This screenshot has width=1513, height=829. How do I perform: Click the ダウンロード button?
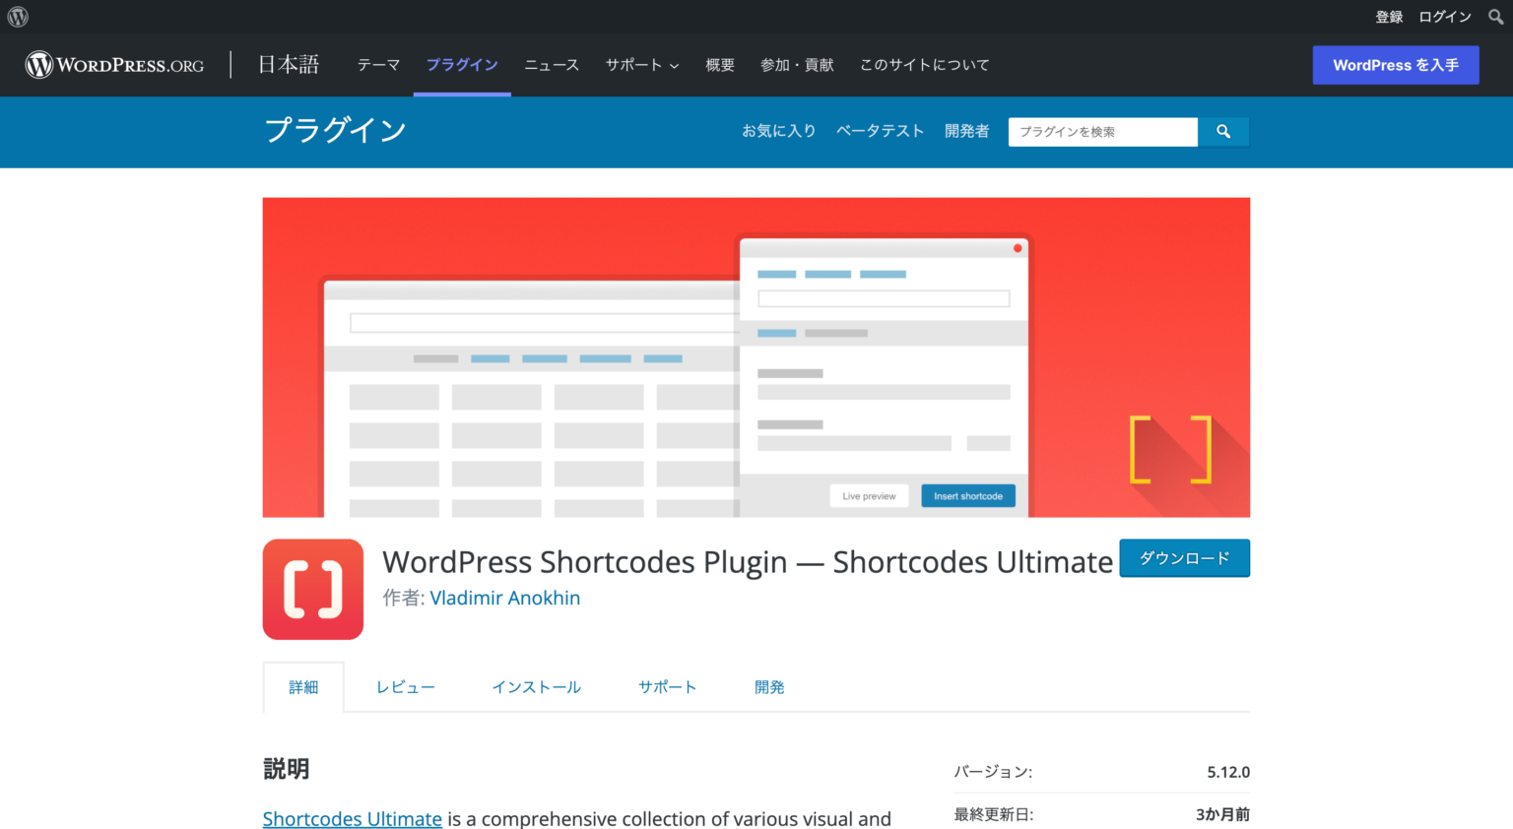pos(1184,558)
